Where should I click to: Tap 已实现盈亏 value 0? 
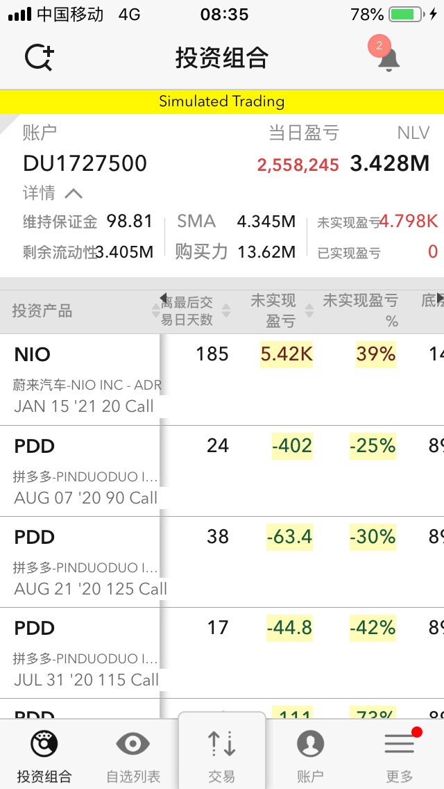[433, 251]
